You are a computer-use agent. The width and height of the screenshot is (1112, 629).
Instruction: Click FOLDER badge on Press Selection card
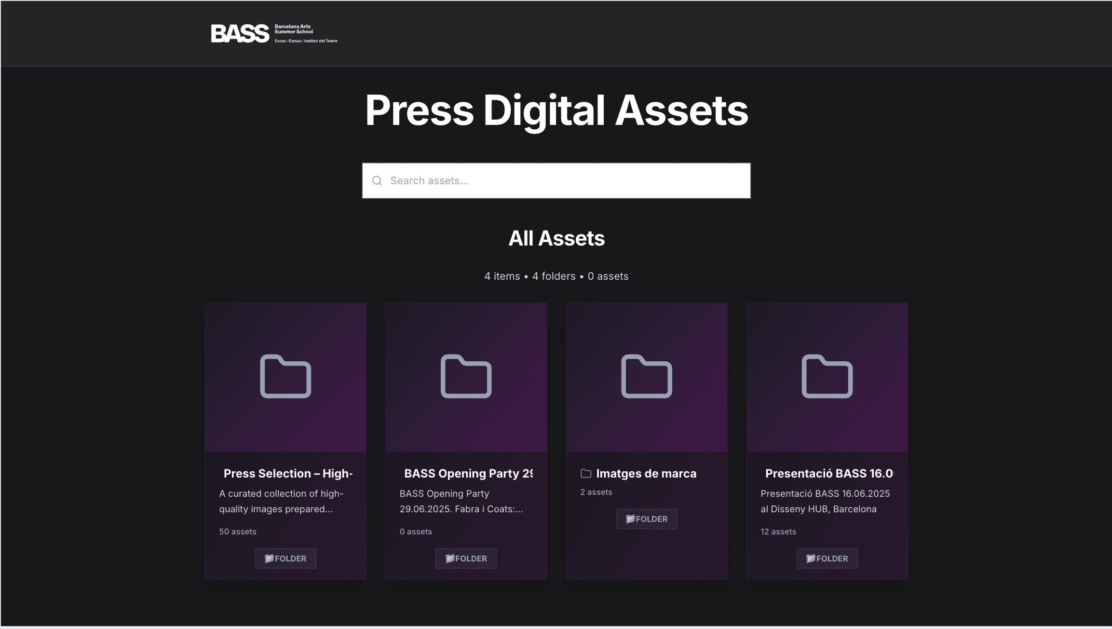pos(285,559)
